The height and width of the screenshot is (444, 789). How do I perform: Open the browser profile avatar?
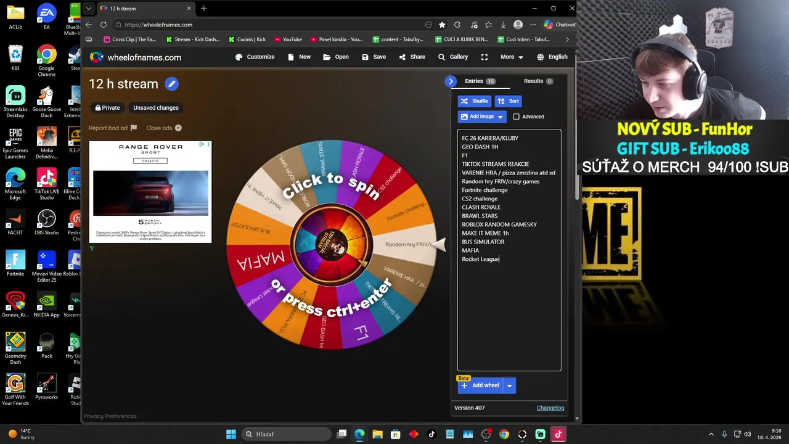click(518, 25)
